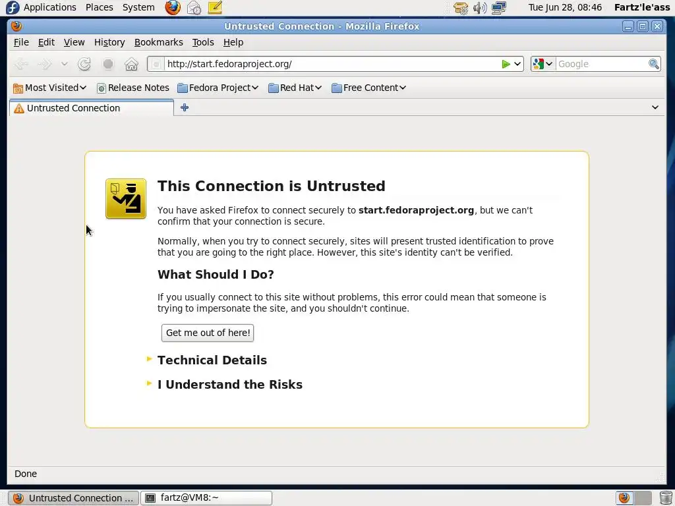Click the Done status bar text

(26, 474)
